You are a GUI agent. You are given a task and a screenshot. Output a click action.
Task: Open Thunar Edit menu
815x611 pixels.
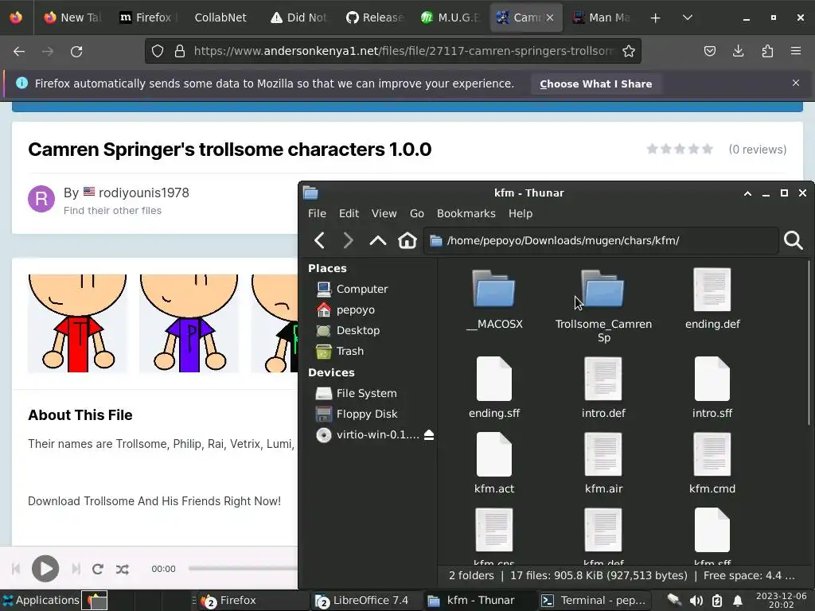coord(349,213)
